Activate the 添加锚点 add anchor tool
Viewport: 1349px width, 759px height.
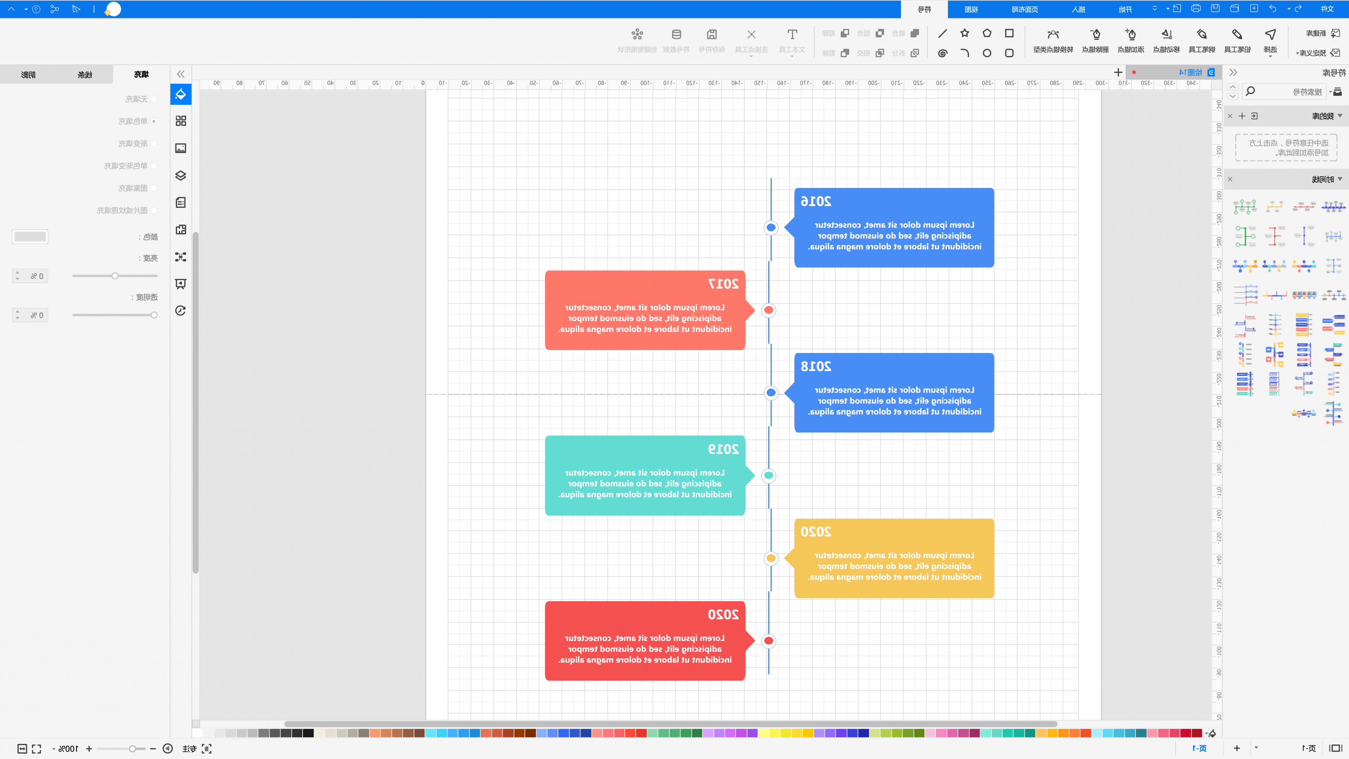(x=1130, y=40)
